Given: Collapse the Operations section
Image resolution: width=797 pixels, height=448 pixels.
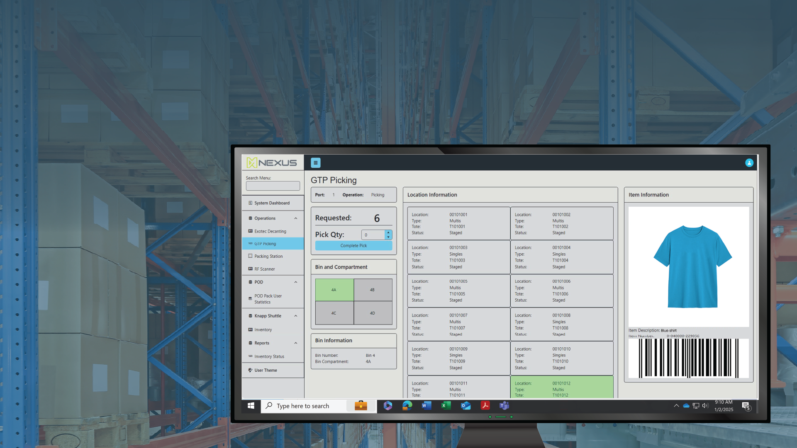Looking at the screenshot, I should (295, 218).
